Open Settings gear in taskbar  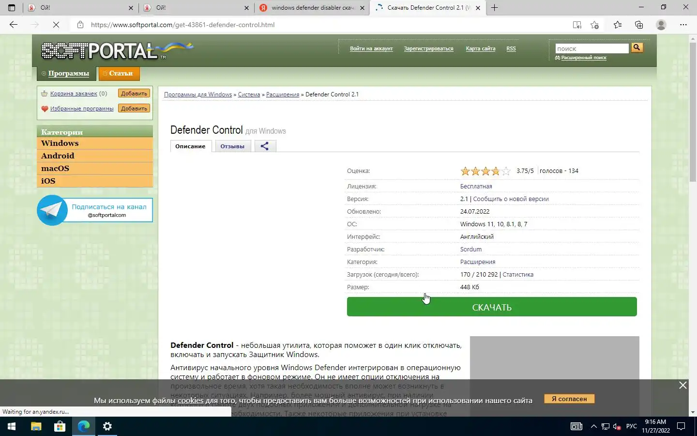pos(107,426)
